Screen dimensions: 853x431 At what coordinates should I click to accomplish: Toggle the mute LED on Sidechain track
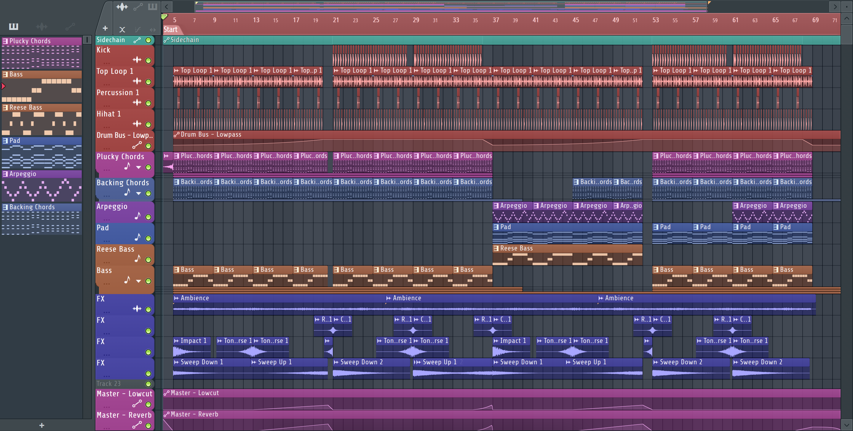tap(148, 40)
